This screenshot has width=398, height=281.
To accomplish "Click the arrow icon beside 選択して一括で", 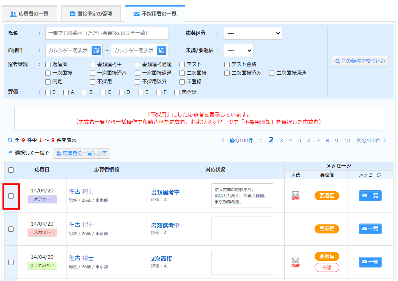I will click(10, 153).
